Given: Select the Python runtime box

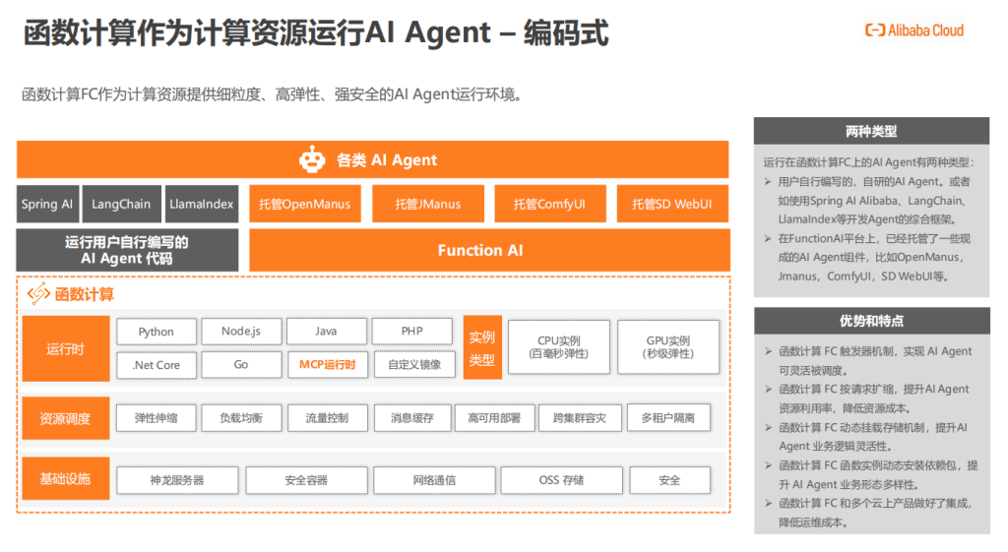Looking at the screenshot, I should (x=157, y=332).
